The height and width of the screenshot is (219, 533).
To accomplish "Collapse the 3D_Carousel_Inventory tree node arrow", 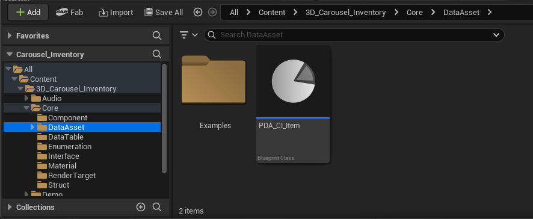I will 20,88.
